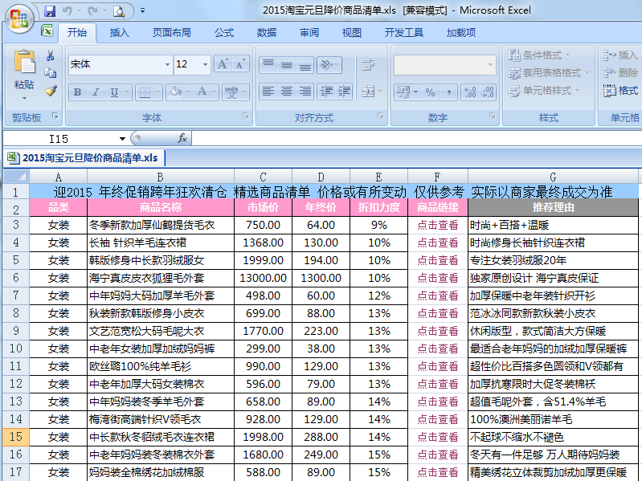Click the insert function fx icon
642x481 pixels.
click(182, 138)
